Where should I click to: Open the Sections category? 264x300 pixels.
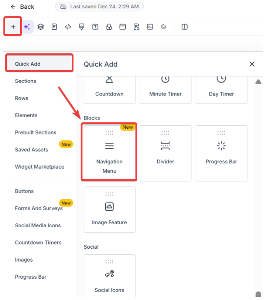click(25, 81)
